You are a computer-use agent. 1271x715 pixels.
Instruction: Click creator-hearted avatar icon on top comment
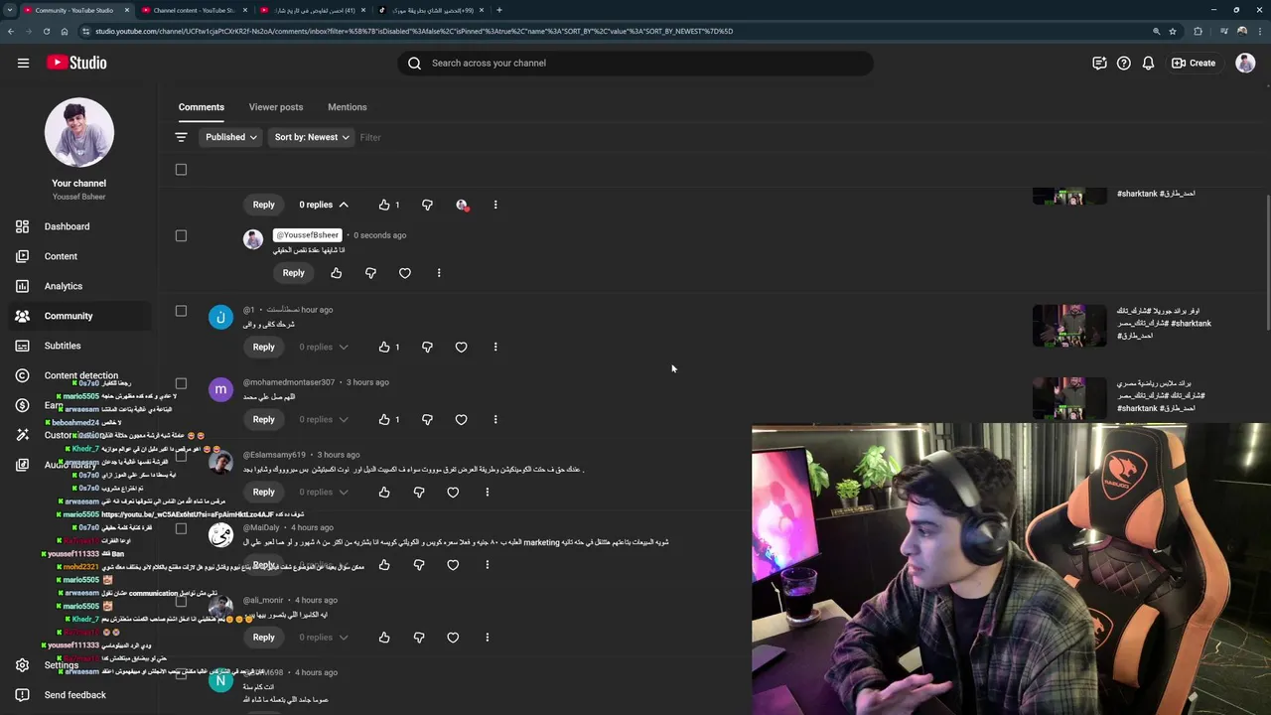click(x=462, y=205)
